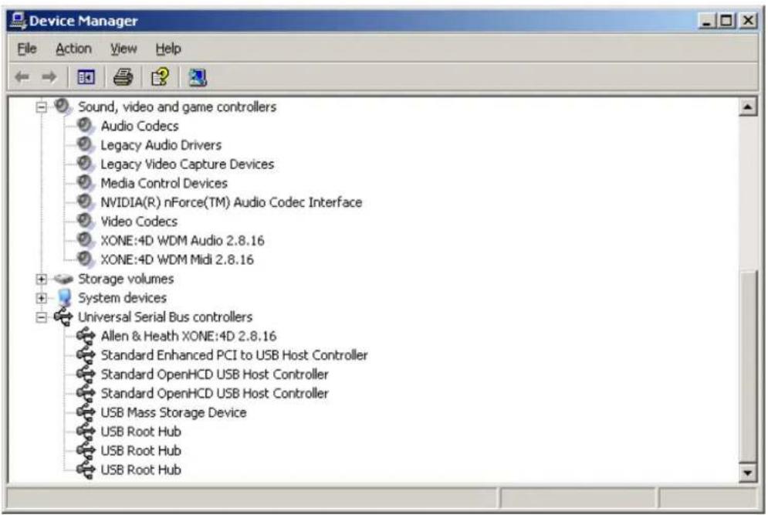Select XONE:4D WDM Midi 2.8.16
The height and width of the screenshot is (515, 768).
tap(177, 259)
